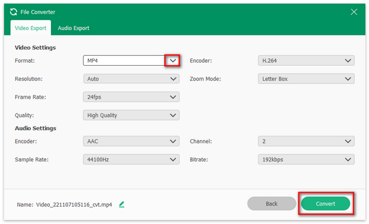Click the file name Video_221107105116_cvt.mp4
This screenshot has width=369, height=224.
(x=74, y=204)
